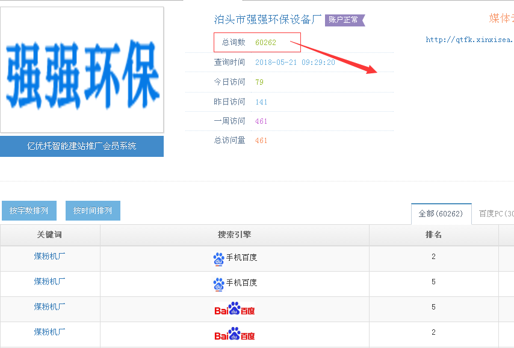Viewport: 514px width, 348px height.
Task: Click the company name 泊头市强强环保设备厂
Action: click(268, 20)
